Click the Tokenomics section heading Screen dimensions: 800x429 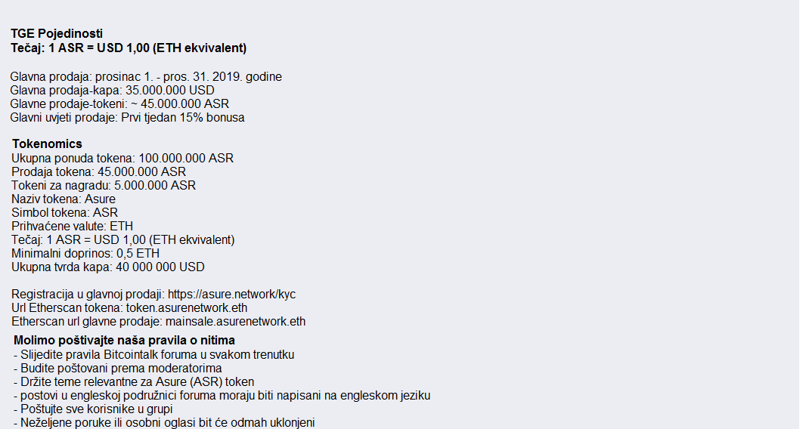pyautogui.click(x=47, y=144)
